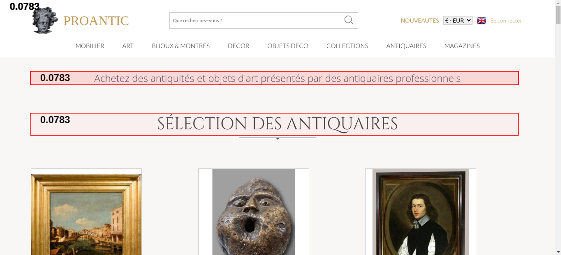The width and height of the screenshot is (561, 255).
Task: Open the ART menu
Action: pos(128,46)
